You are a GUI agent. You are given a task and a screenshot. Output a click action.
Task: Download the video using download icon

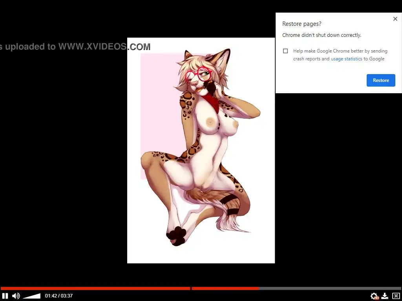pos(385,296)
